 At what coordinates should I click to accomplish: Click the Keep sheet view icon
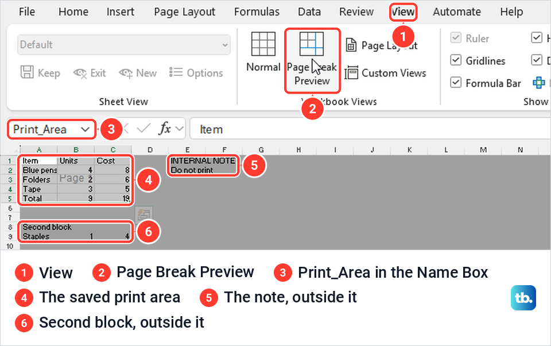(x=27, y=72)
